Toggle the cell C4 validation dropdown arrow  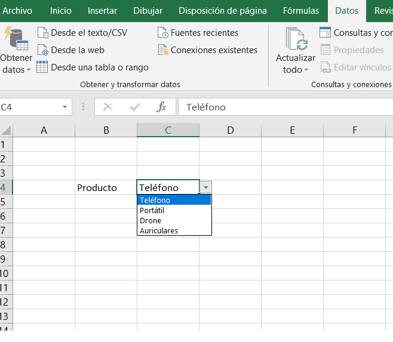(206, 187)
